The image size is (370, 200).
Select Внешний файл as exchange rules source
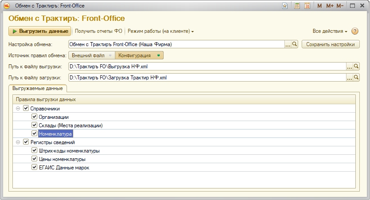click(90, 55)
